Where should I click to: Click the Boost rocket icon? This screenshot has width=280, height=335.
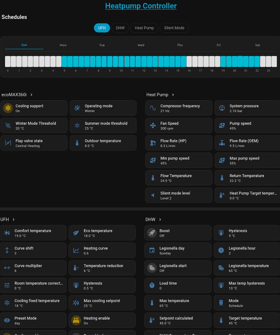pos(152,233)
